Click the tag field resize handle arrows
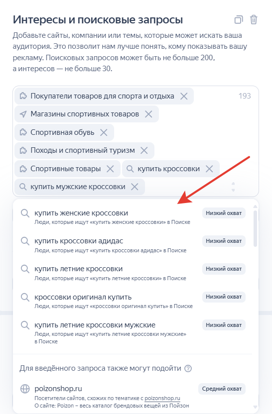272x414 pixels. click(233, 187)
